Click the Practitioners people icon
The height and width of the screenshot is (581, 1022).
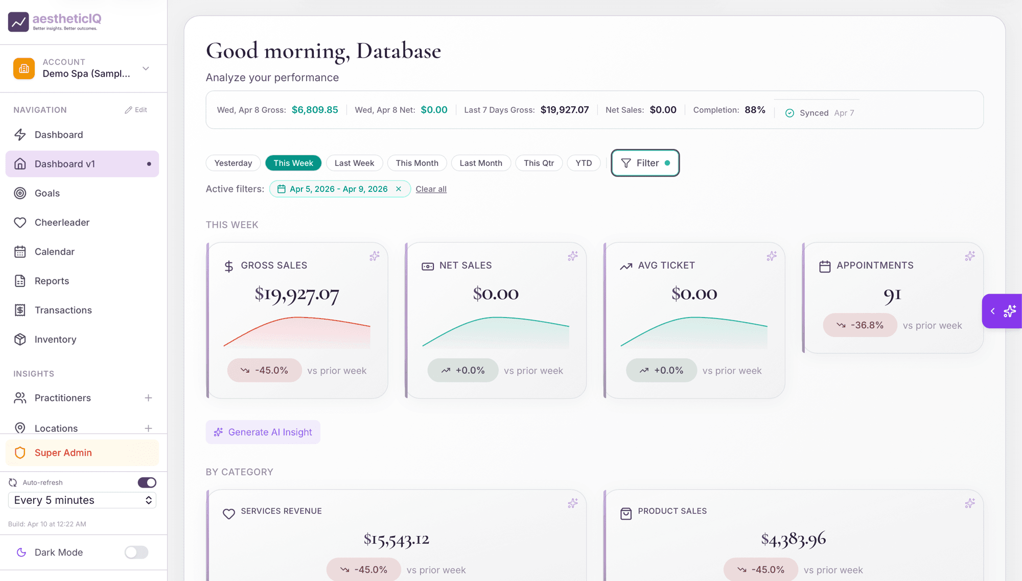[x=20, y=398]
